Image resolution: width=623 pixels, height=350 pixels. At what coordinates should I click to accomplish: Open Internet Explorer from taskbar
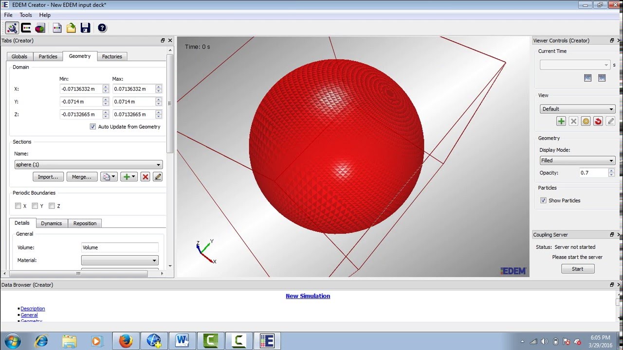42,341
